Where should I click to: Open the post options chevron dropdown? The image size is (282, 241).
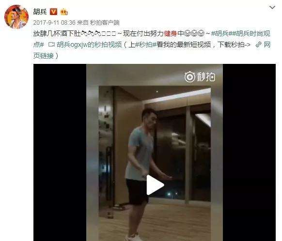coord(272,8)
